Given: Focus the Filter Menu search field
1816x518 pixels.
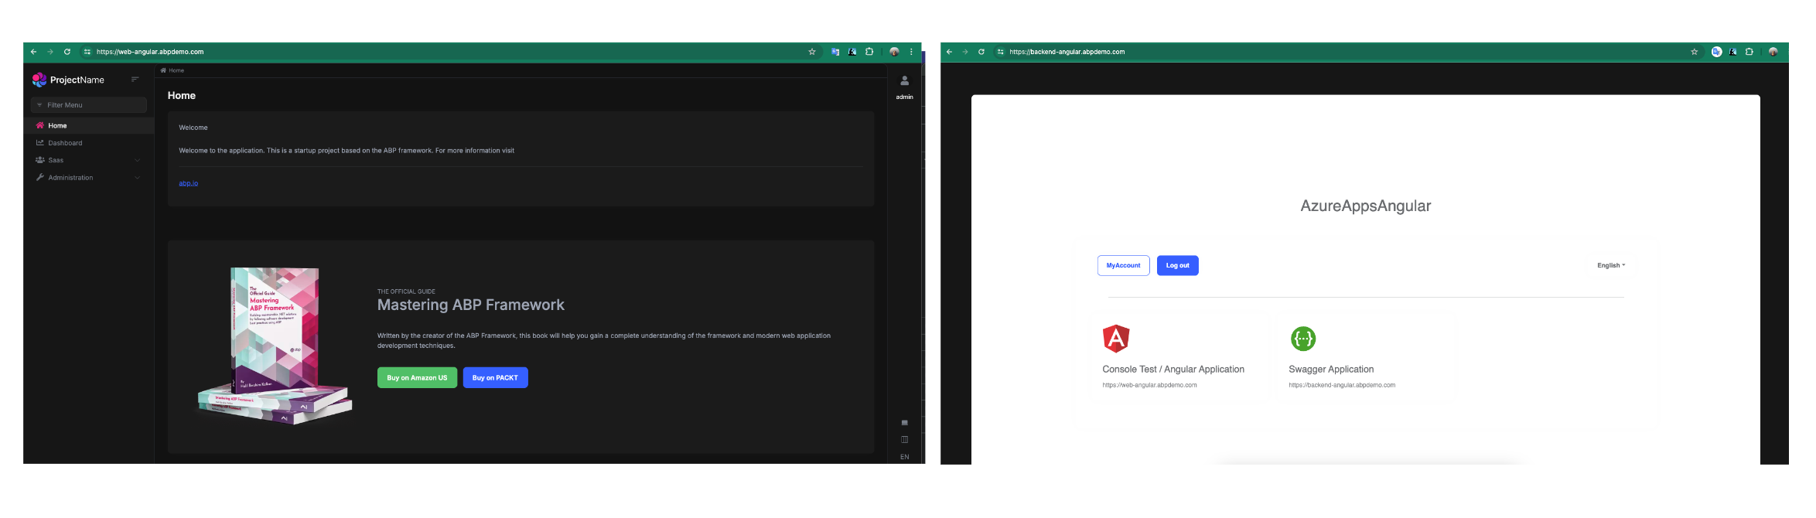Looking at the screenshot, I should [x=89, y=105].
